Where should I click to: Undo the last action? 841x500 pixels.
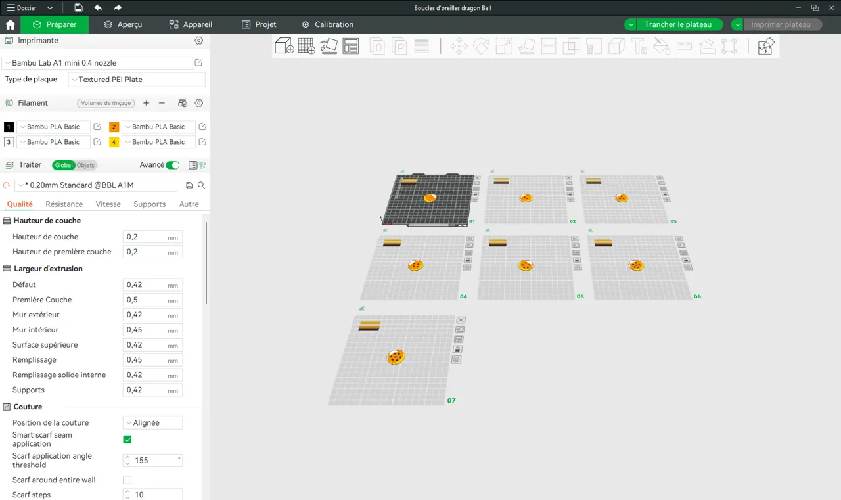click(98, 8)
